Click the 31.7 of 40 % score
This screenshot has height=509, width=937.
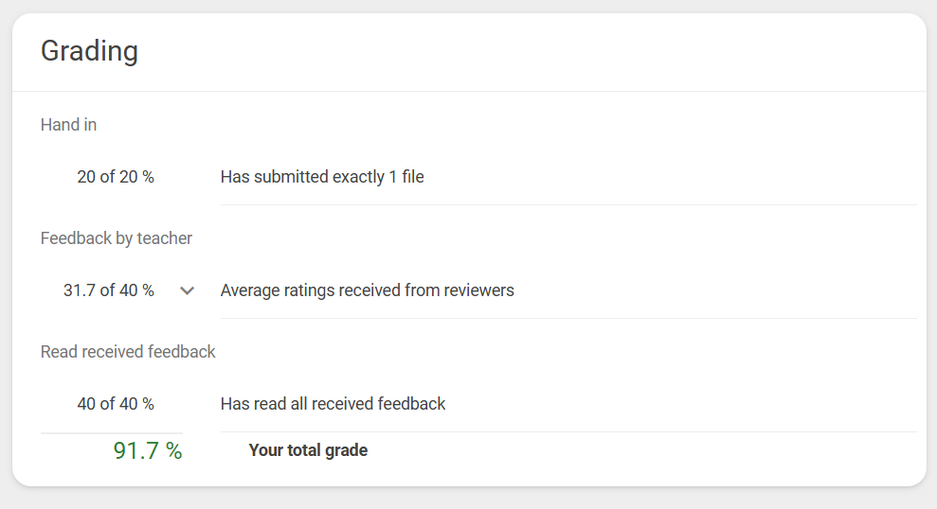pyautogui.click(x=109, y=290)
